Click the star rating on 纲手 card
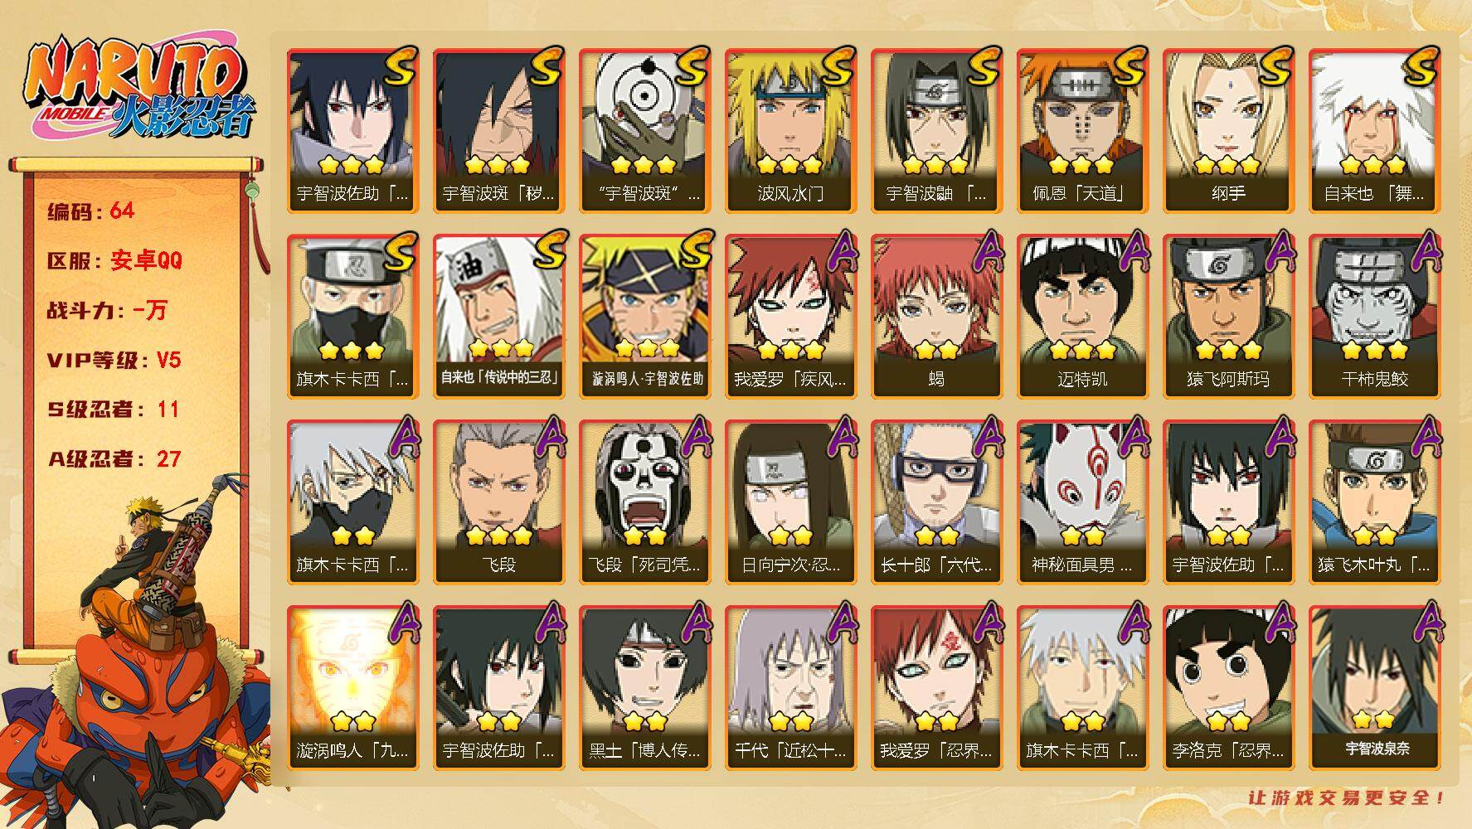1472x829 pixels. click(x=1228, y=165)
